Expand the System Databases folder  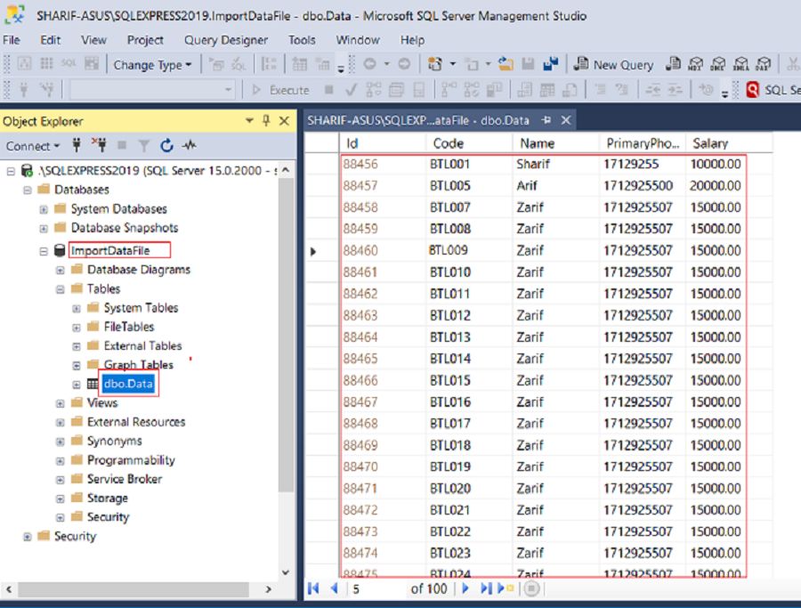coord(44,209)
